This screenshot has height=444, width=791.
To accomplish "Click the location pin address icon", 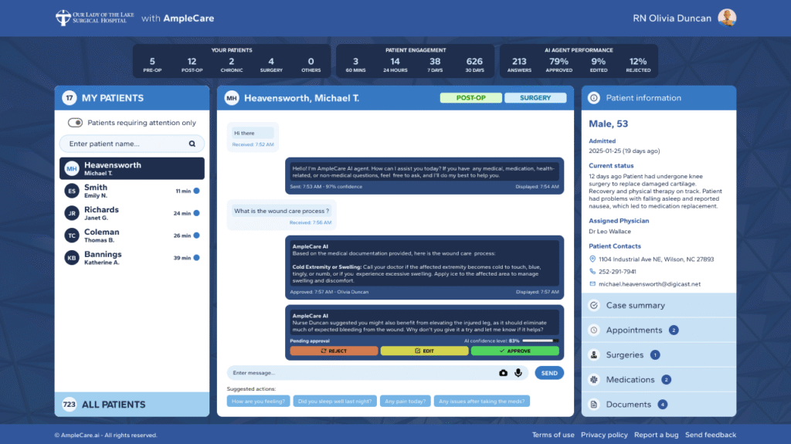I will tap(592, 259).
